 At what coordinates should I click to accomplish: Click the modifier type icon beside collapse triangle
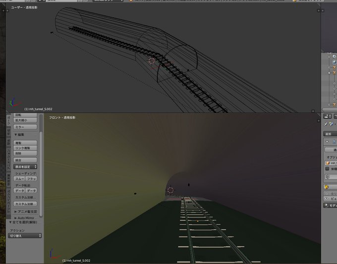335,142
